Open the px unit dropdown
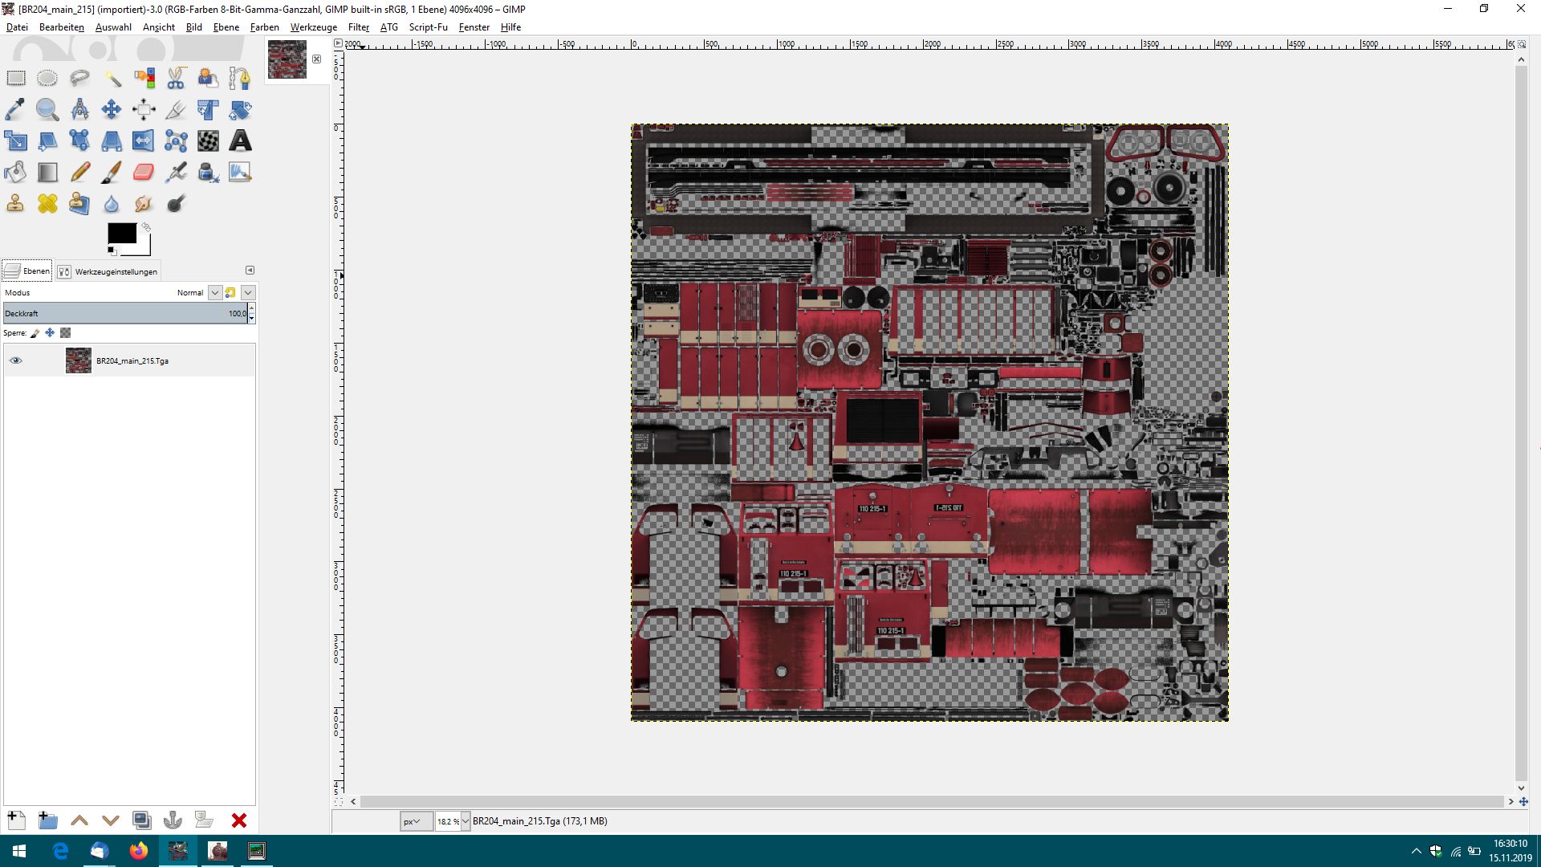 tap(416, 821)
